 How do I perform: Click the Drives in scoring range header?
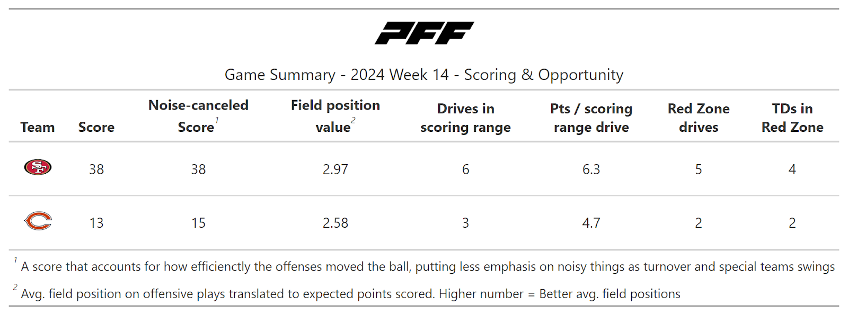[x=465, y=118]
